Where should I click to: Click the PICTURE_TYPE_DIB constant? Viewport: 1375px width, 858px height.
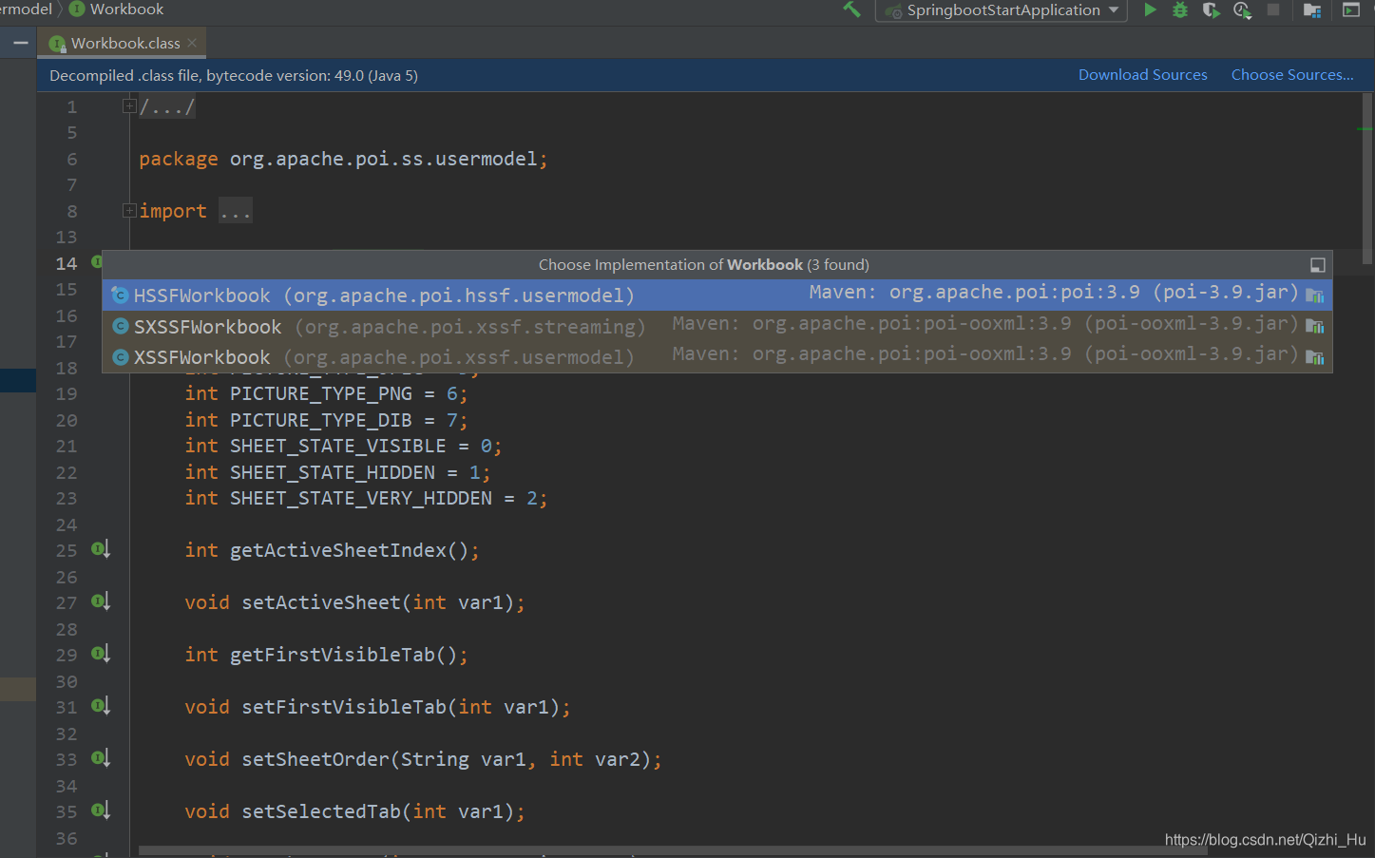pyautogui.click(x=321, y=420)
